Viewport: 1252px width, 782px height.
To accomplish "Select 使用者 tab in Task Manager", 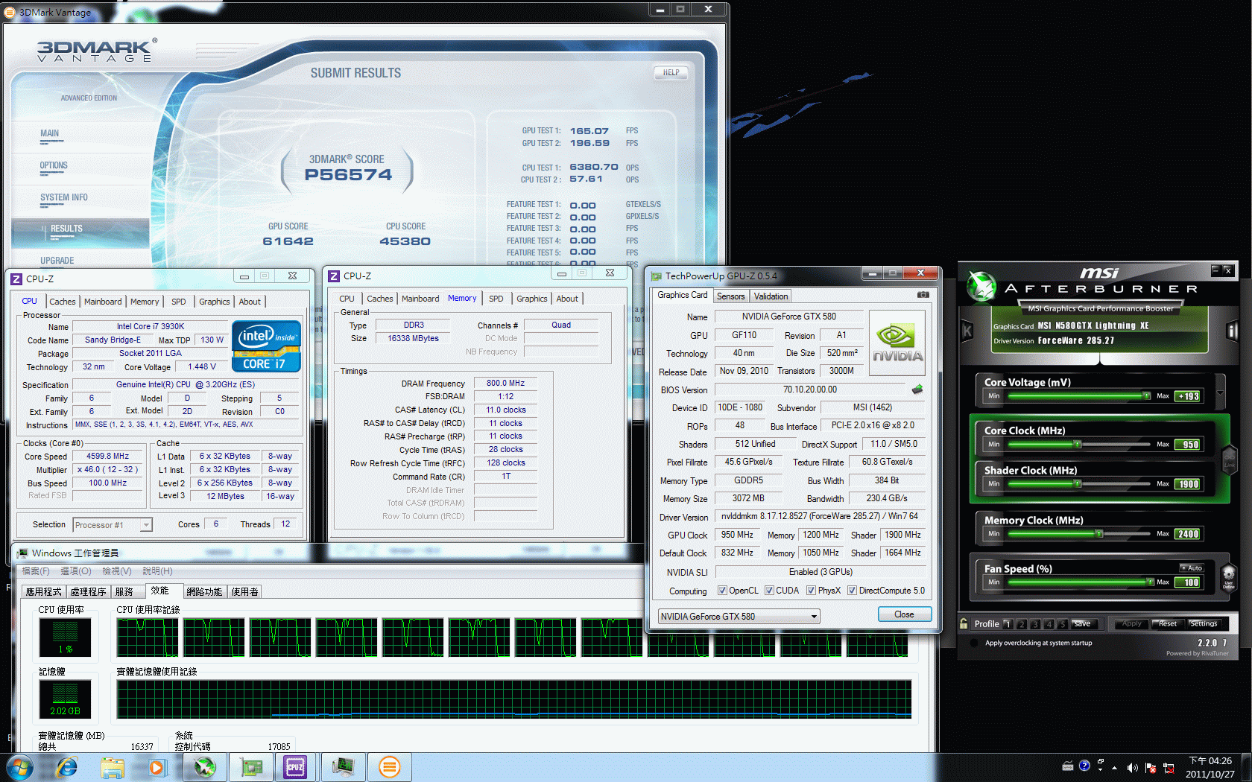I will [244, 591].
